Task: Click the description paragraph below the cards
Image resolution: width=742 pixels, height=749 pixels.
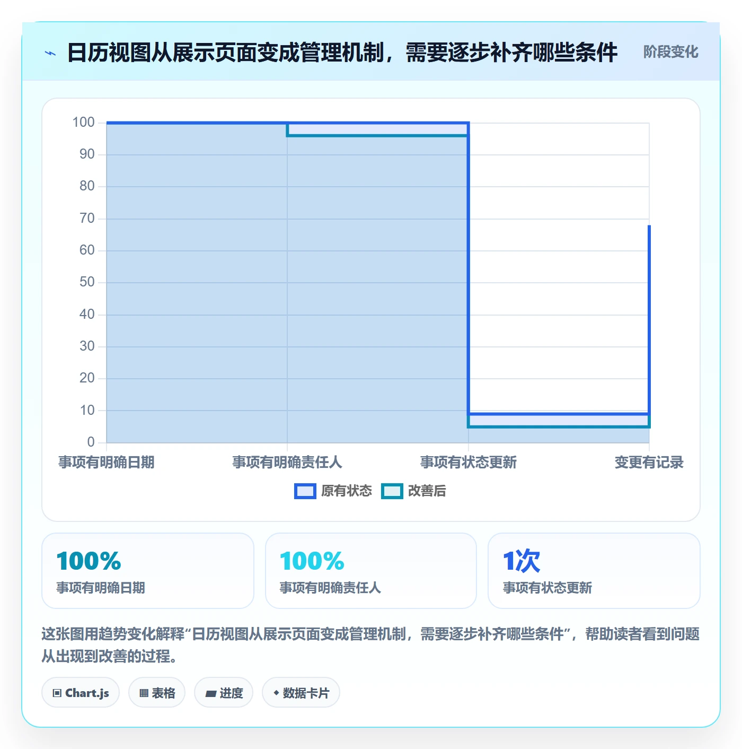Action: click(370, 645)
